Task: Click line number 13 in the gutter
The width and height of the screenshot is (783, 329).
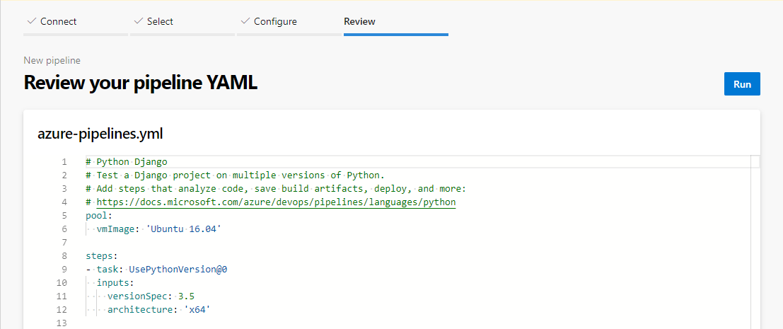Action: pos(62,323)
